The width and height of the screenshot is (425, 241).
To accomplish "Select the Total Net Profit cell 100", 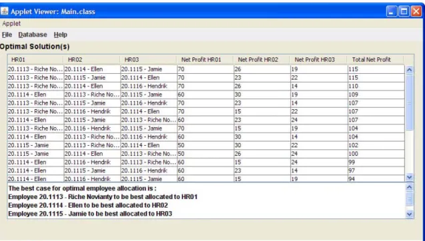I will [x=376, y=154].
